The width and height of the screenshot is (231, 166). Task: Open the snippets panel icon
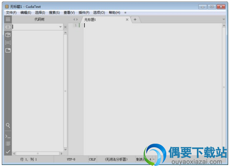coord(8,43)
